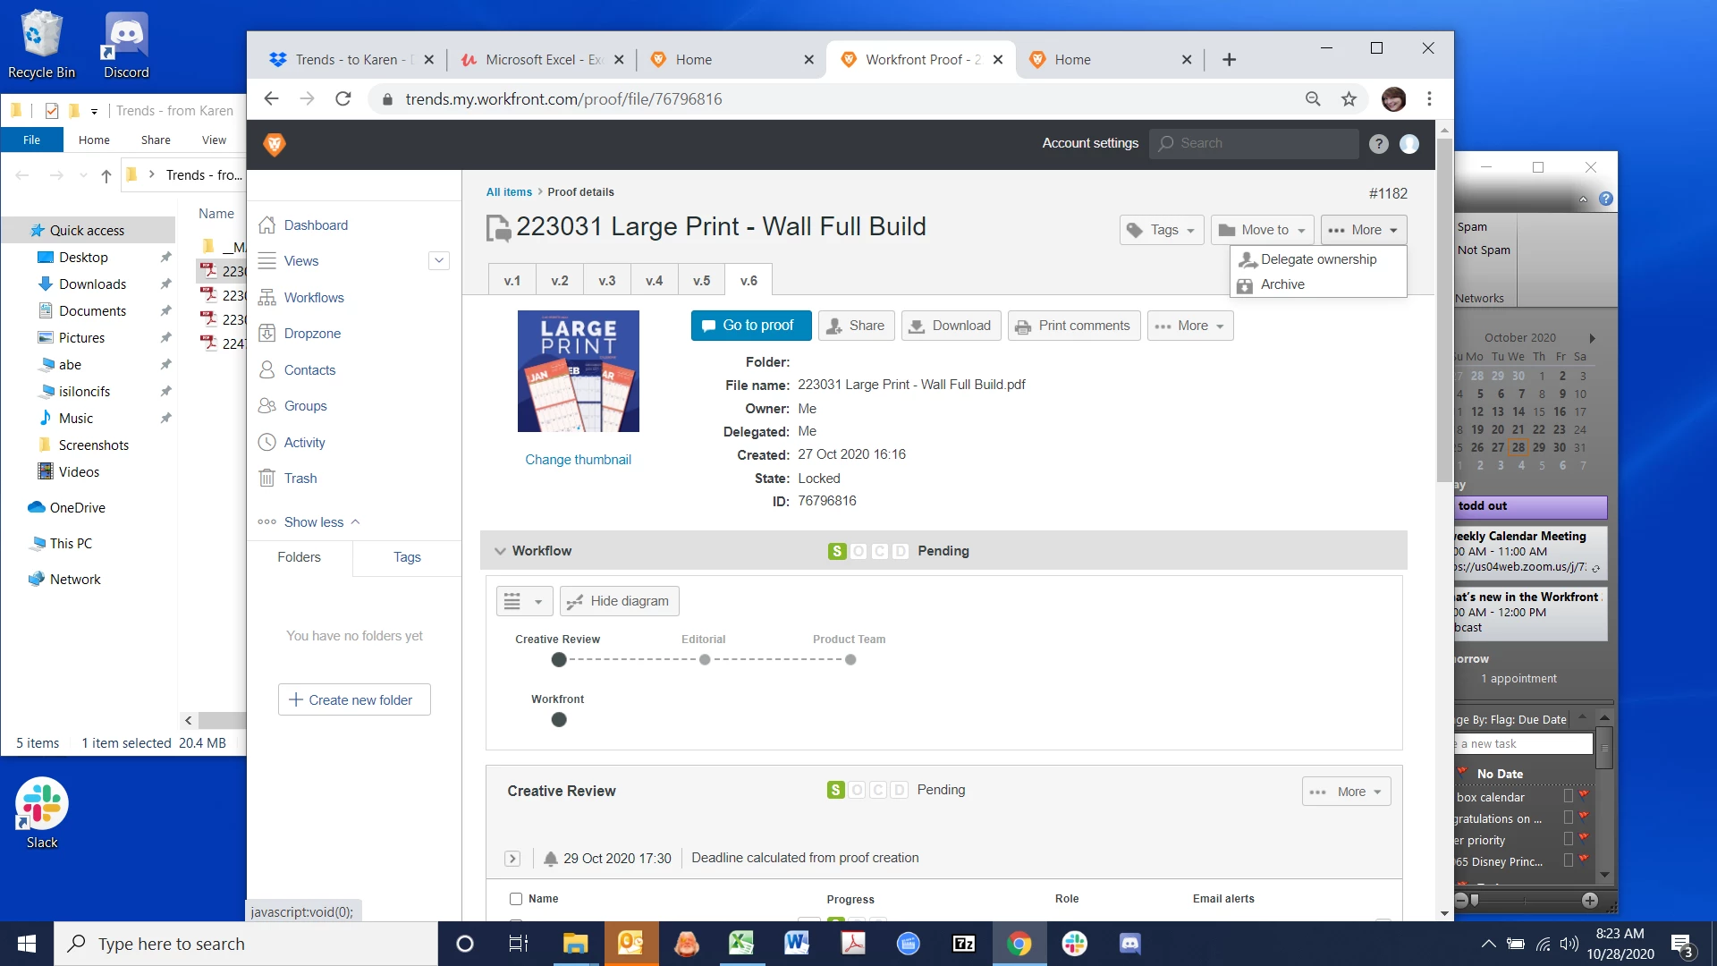Check the Name column select-all checkbox
1717x966 pixels.
[x=516, y=899]
